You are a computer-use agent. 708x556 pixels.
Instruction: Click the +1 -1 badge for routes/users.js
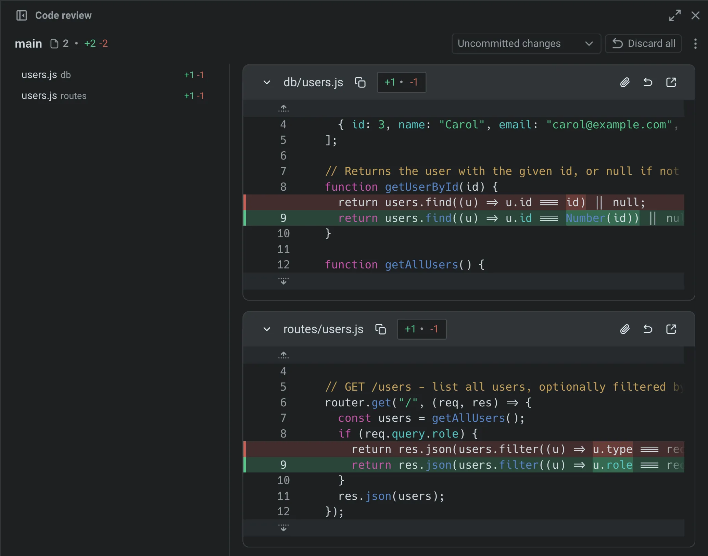tap(422, 329)
